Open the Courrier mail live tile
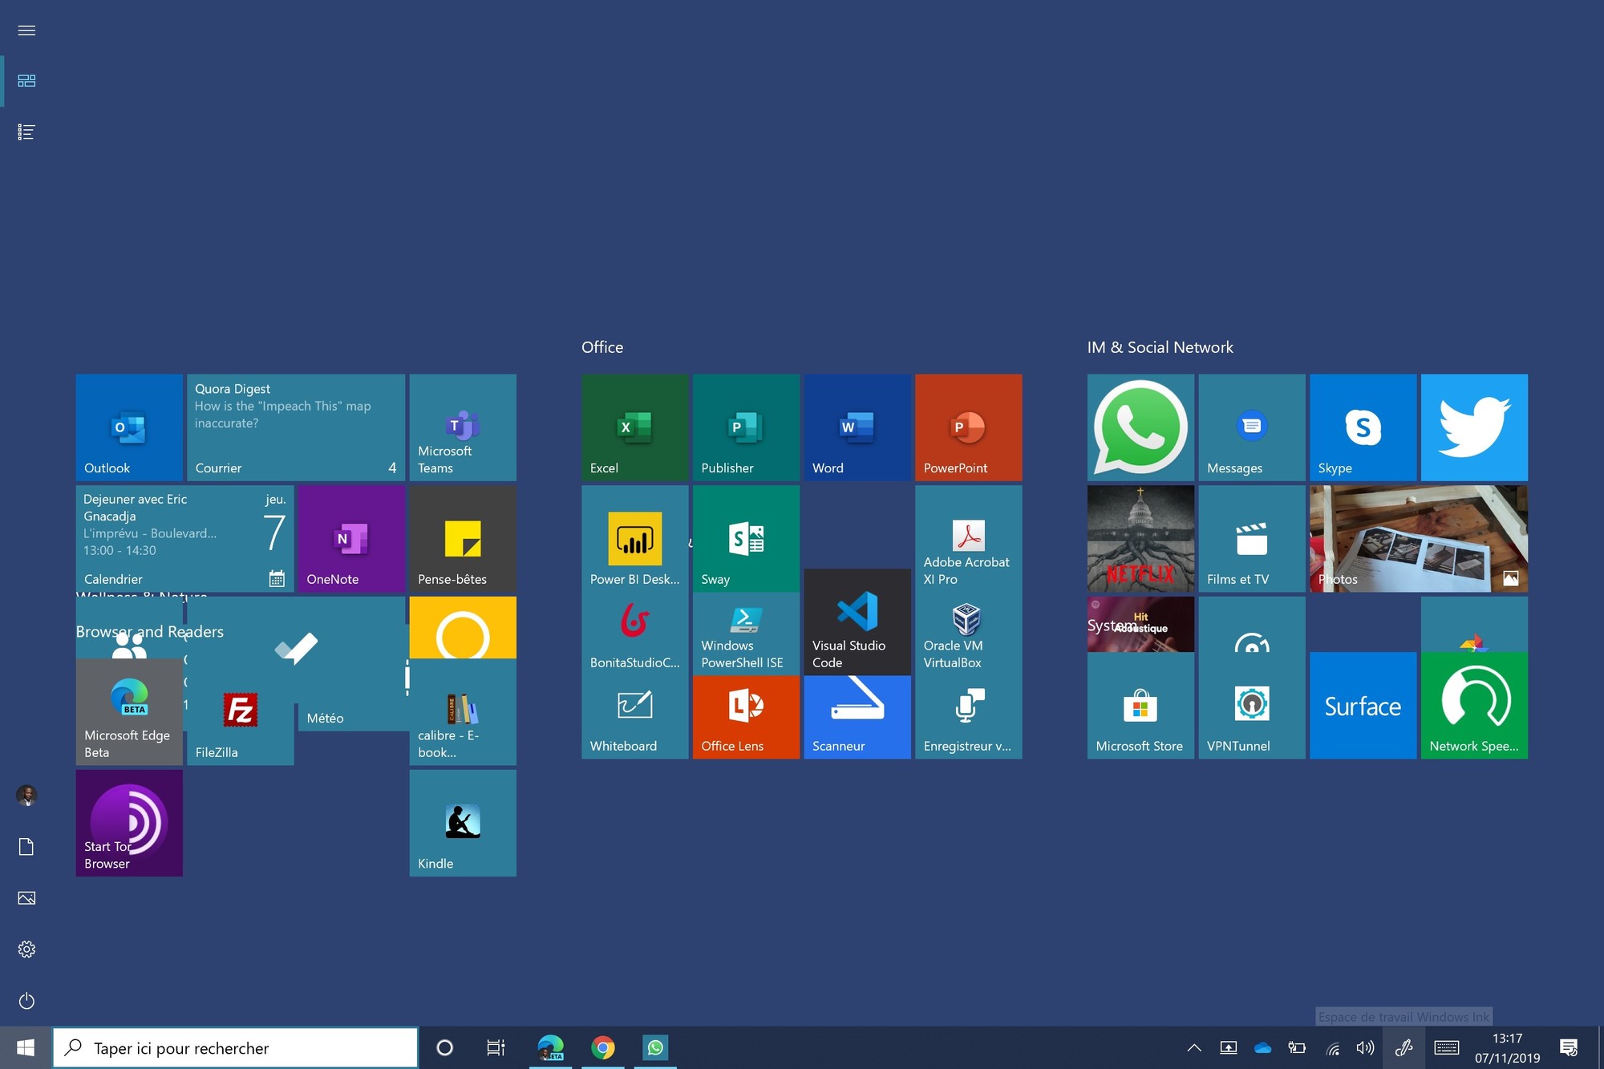Image resolution: width=1604 pixels, height=1069 pixels. point(296,427)
